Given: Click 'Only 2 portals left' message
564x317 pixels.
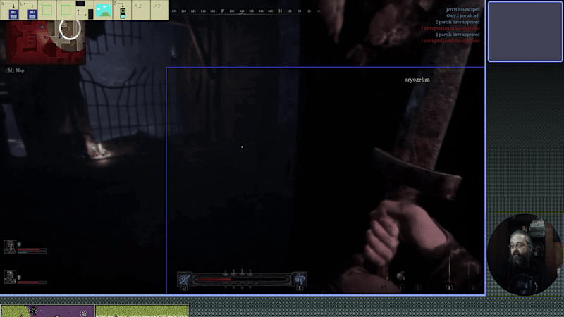Looking at the screenshot, I should 463,15.
